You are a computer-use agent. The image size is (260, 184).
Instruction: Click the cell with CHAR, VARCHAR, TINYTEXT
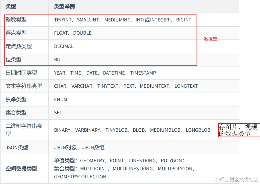coord(144,86)
